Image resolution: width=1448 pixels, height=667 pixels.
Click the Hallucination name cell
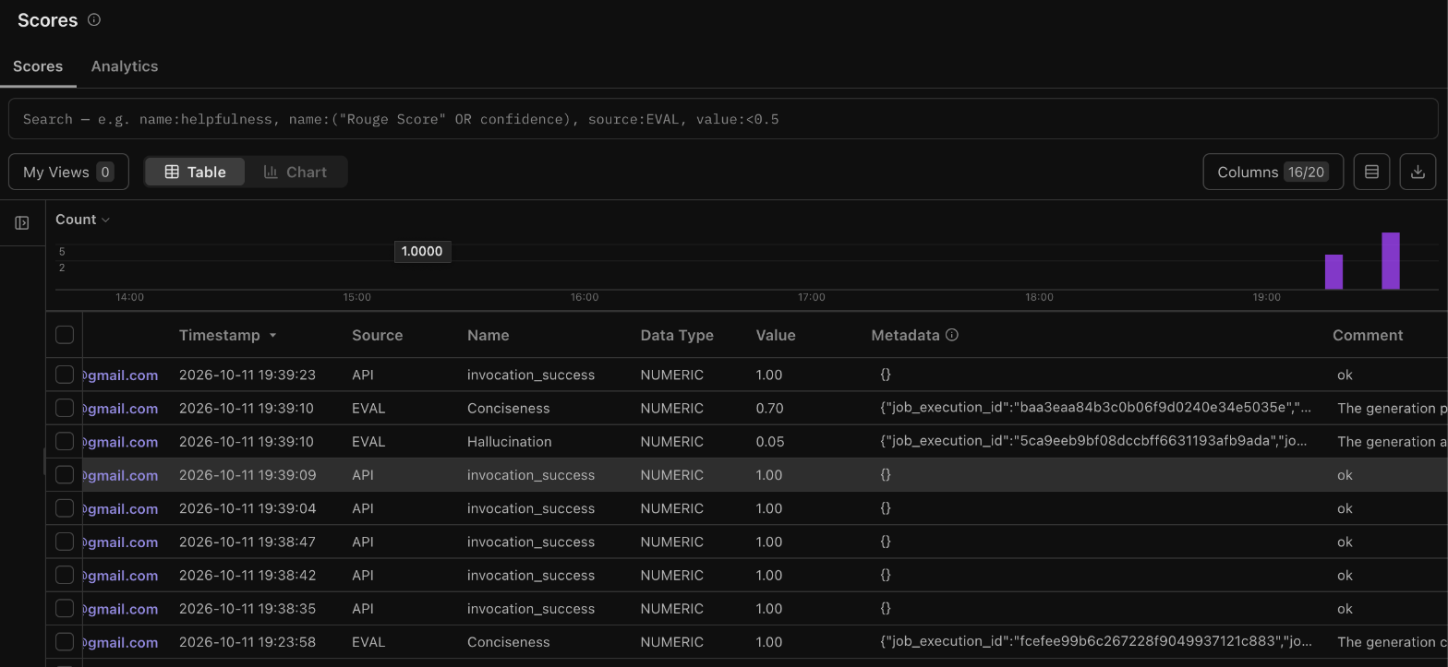[x=509, y=442]
